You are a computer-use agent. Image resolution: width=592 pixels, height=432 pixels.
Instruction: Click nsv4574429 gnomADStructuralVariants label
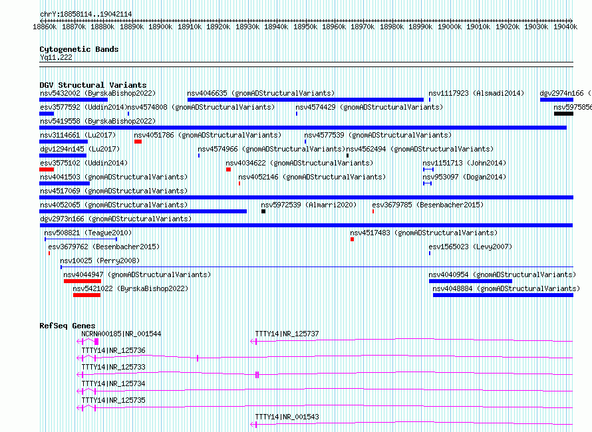(x=369, y=107)
